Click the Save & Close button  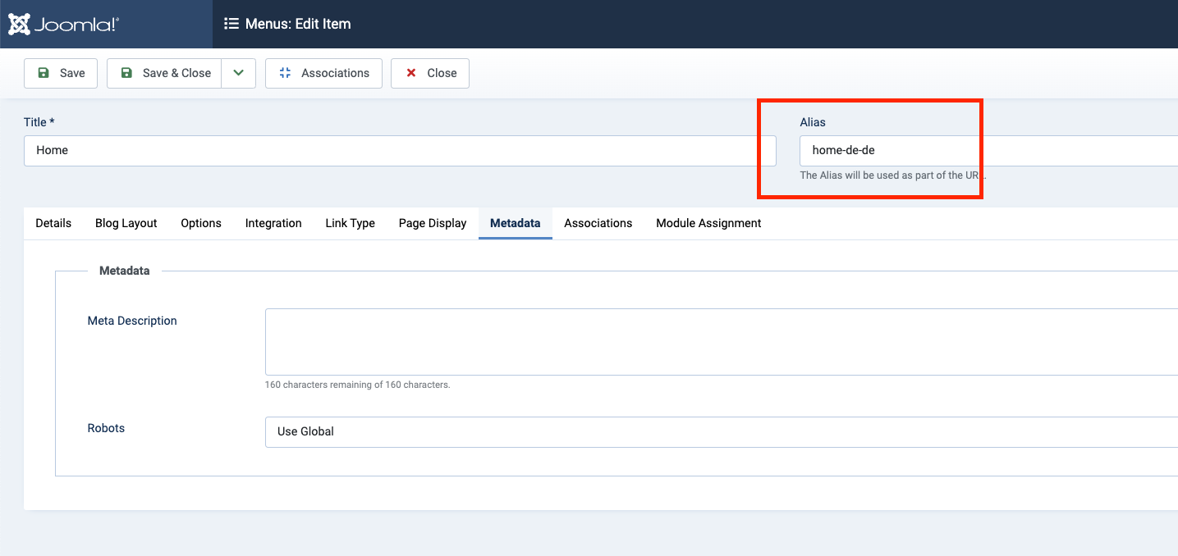(x=165, y=73)
